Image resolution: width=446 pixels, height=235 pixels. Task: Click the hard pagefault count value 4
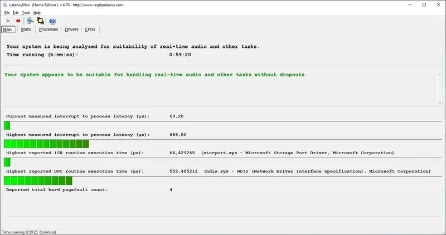click(171, 190)
